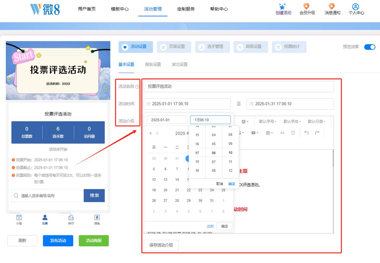
Task: Click previous-year double arrow in calendar
Action: [151, 133]
